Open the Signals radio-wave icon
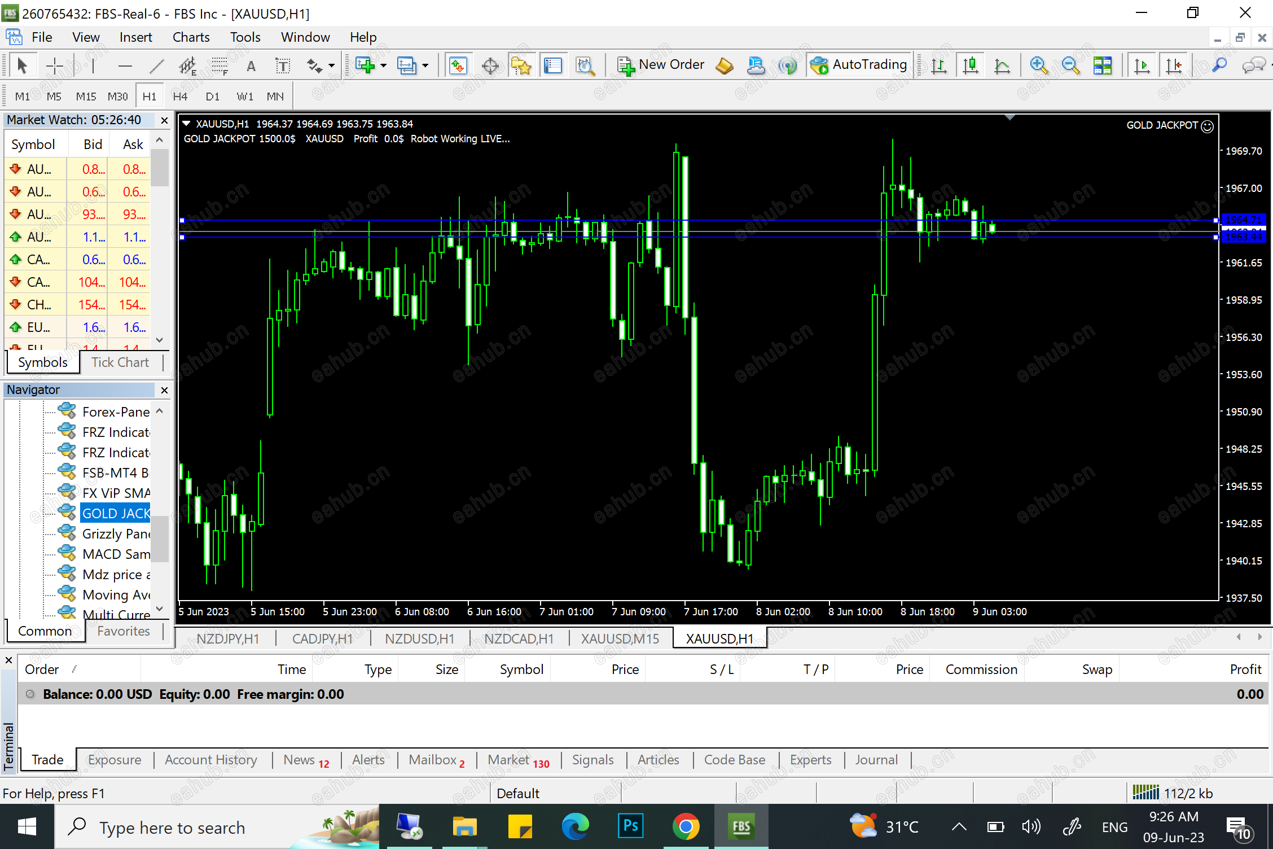This screenshot has height=849, width=1273. click(x=787, y=65)
